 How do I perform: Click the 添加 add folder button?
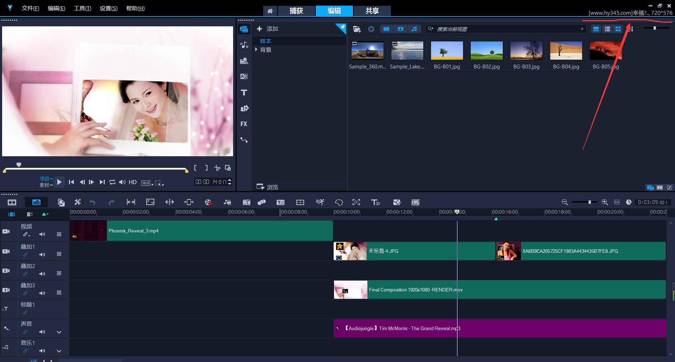tap(268, 29)
